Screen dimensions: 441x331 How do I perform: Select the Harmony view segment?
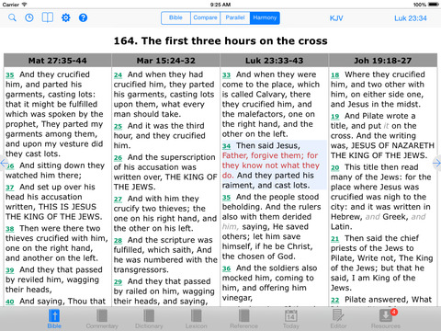click(x=265, y=17)
